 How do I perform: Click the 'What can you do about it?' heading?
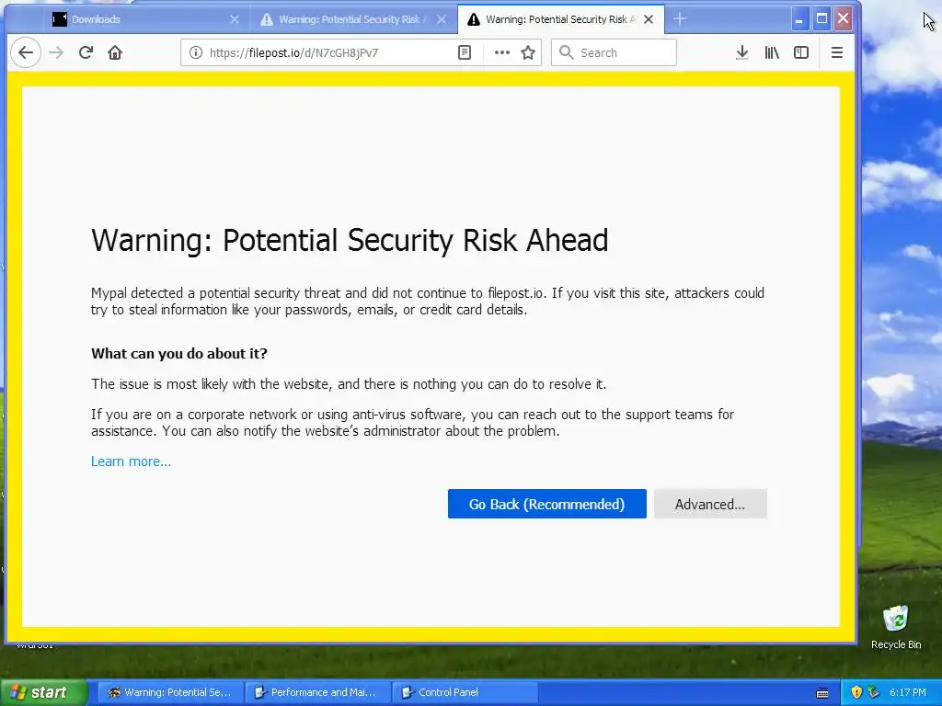click(x=179, y=353)
